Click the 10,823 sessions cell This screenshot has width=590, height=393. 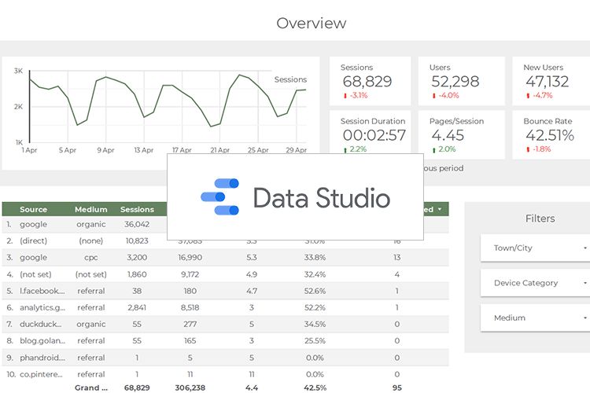point(137,241)
